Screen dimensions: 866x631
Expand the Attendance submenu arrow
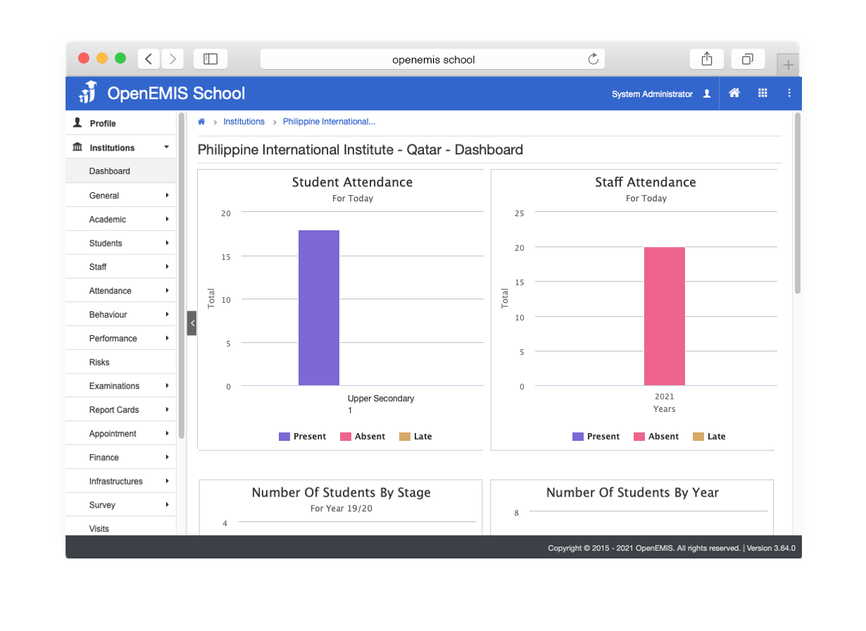pyautogui.click(x=168, y=291)
